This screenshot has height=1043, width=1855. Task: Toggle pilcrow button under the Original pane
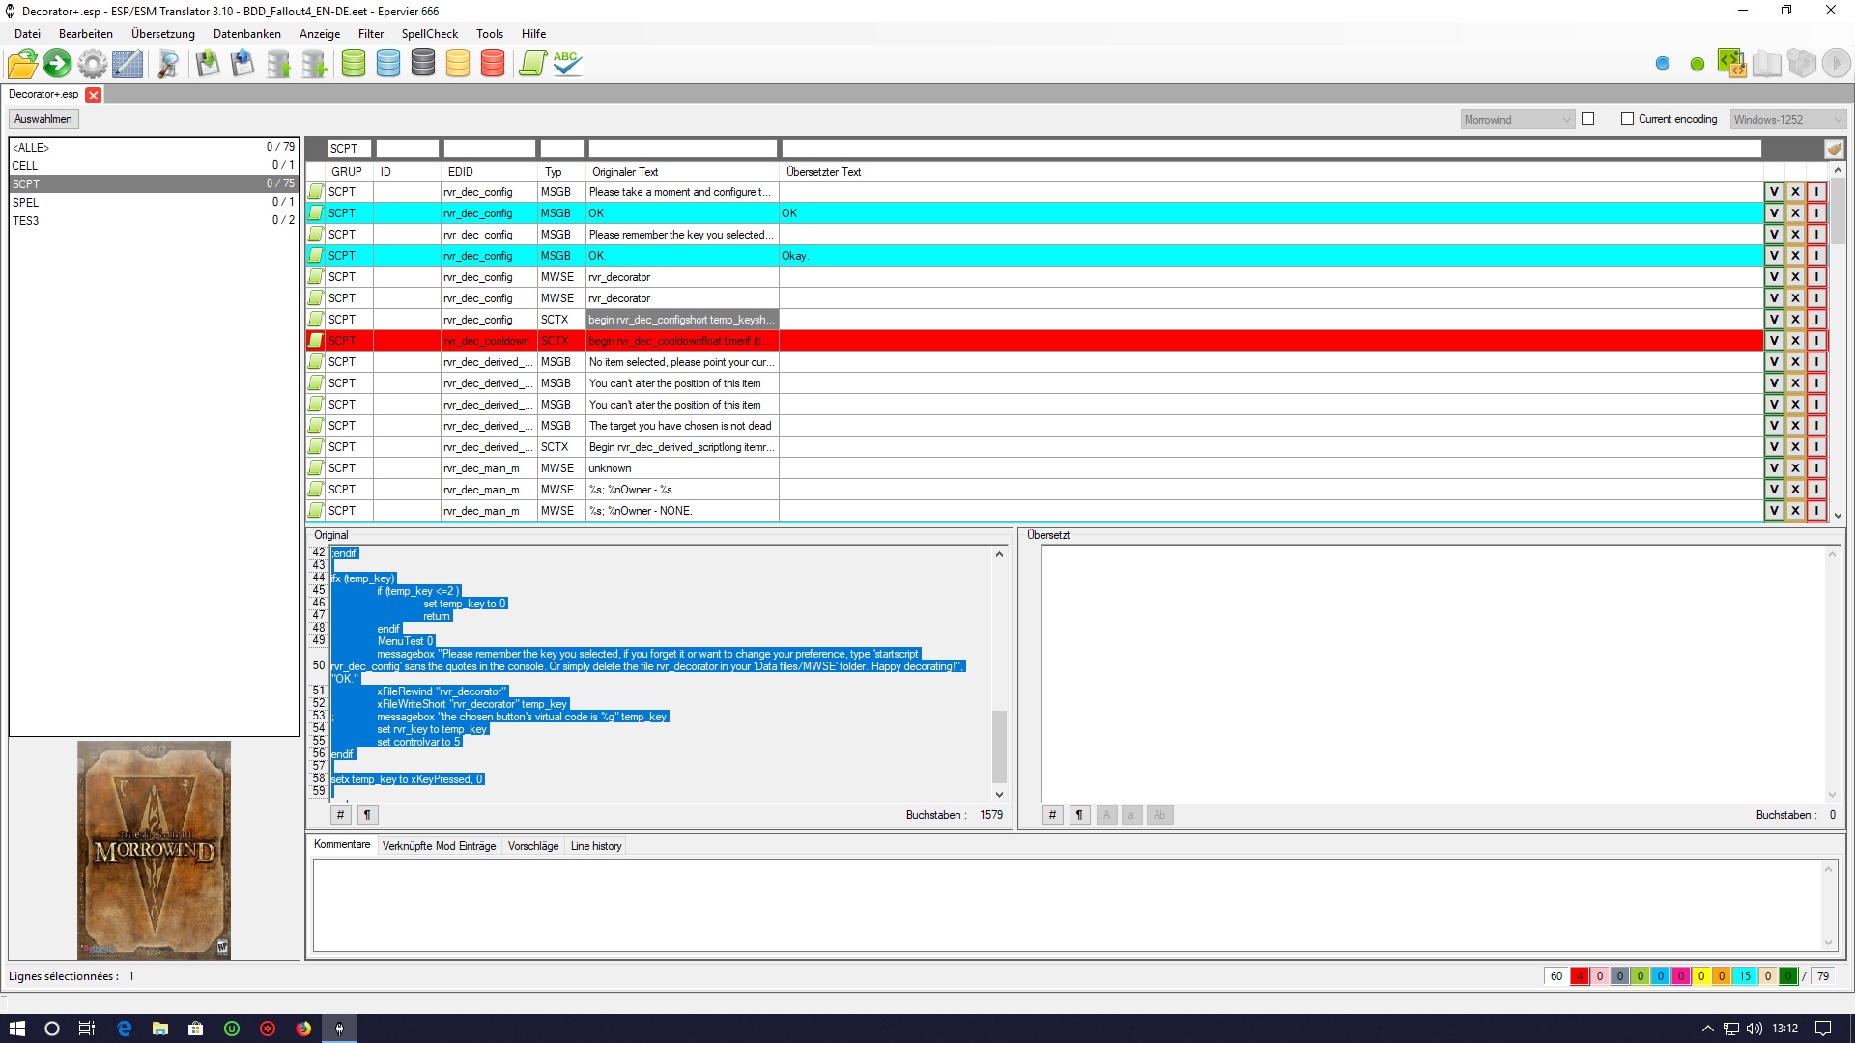tap(367, 815)
